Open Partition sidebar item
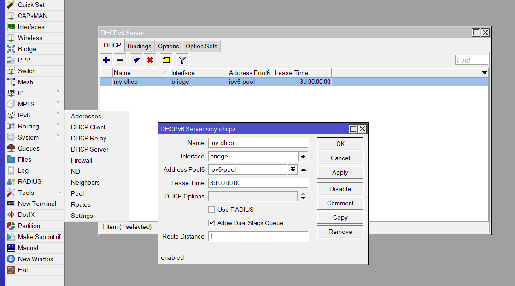 click(x=35, y=226)
